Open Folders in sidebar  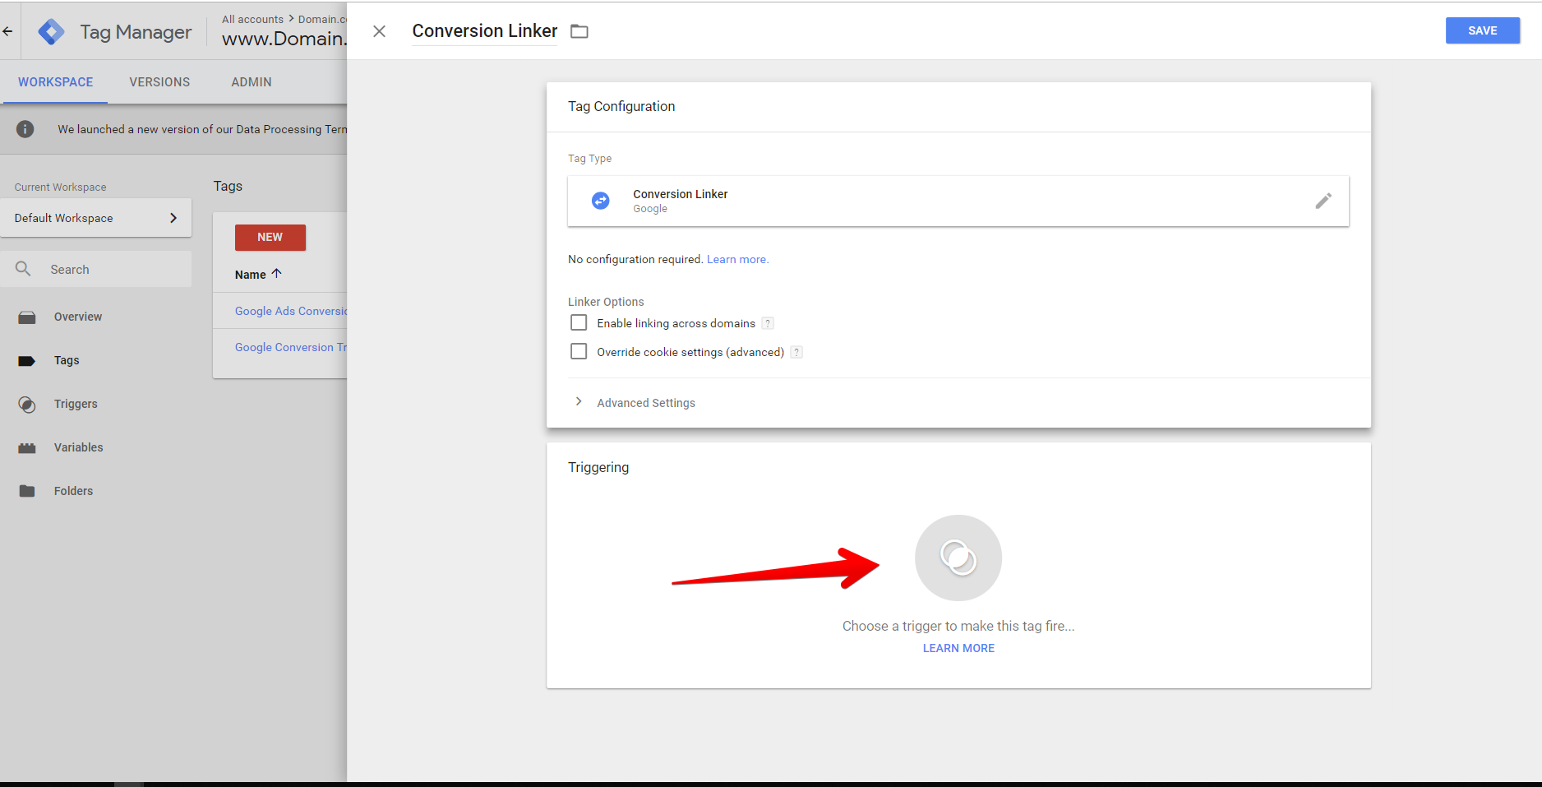tap(74, 491)
